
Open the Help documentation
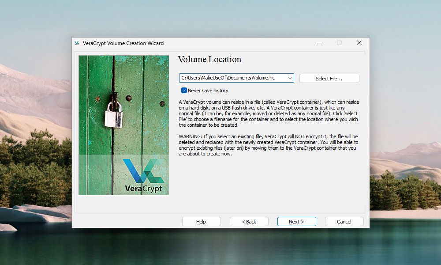[201, 221]
